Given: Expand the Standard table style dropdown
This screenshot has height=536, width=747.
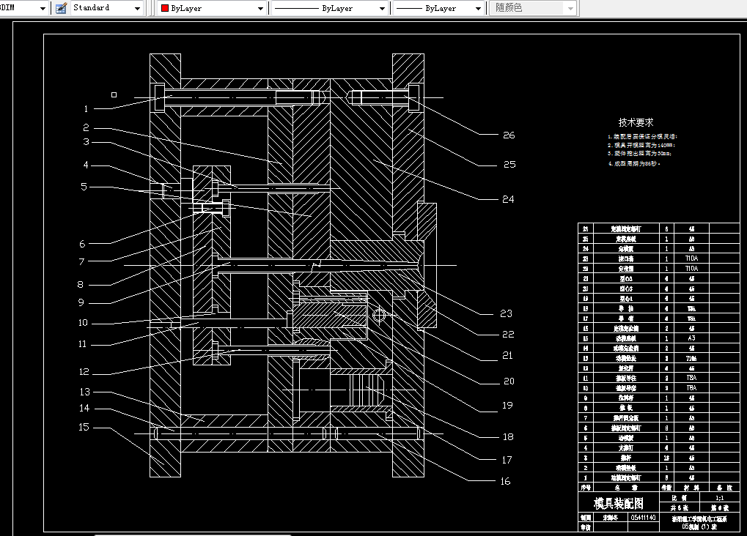Looking at the screenshot, I should coord(107,8).
